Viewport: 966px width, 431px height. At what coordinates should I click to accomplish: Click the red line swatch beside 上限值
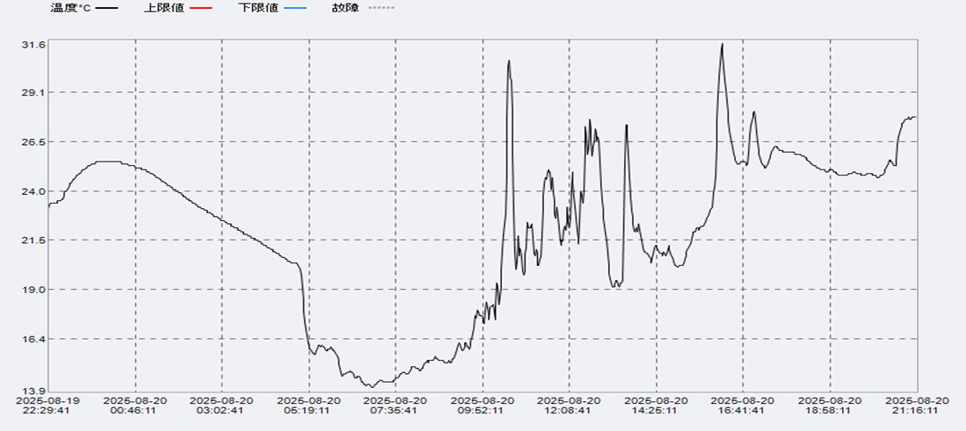pyautogui.click(x=200, y=9)
